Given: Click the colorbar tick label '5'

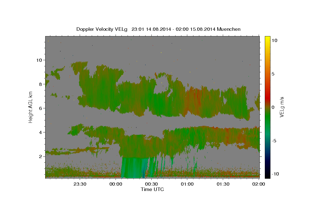Looking at the screenshot, I should 273,74.
